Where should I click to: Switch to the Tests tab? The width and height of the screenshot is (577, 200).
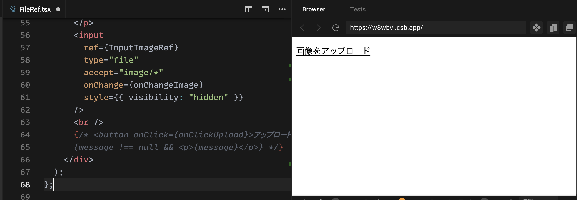[x=358, y=9]
